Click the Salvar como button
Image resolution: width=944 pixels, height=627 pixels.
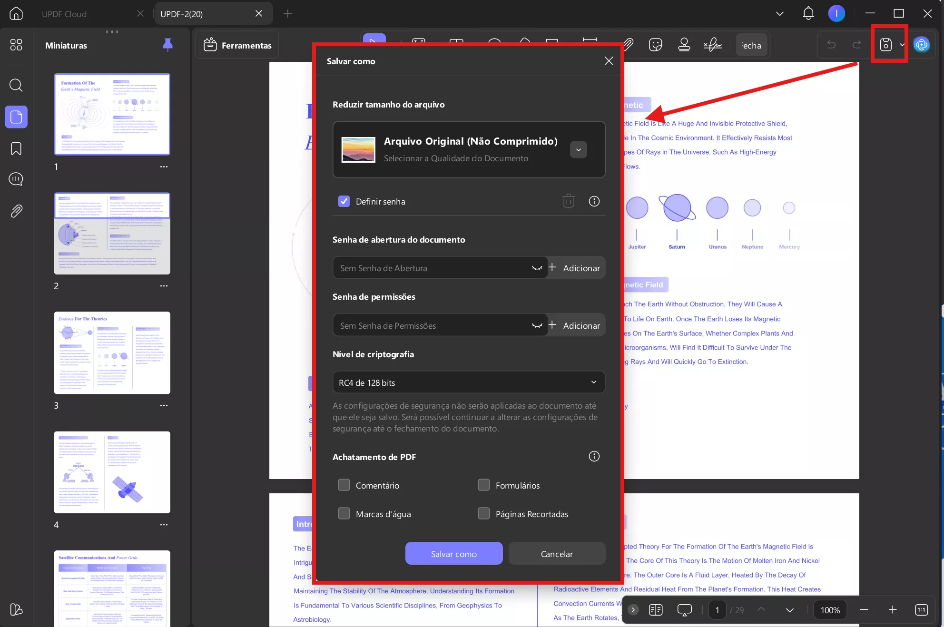453,554
